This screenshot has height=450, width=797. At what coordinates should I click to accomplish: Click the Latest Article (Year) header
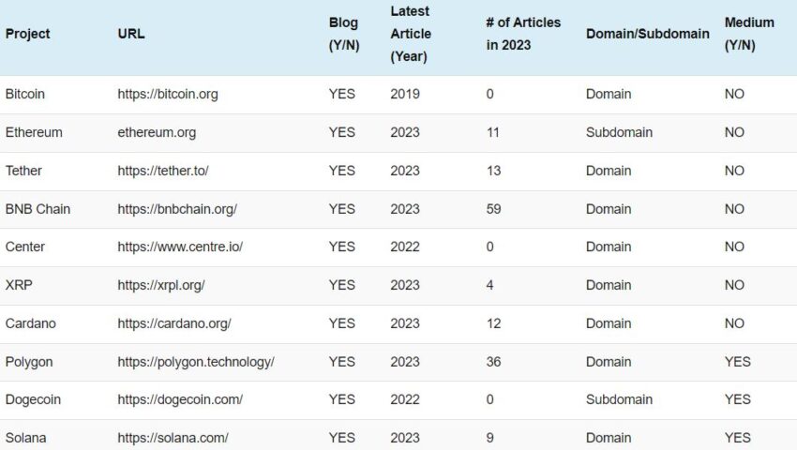pyautogui.click(x=411, y=34)
